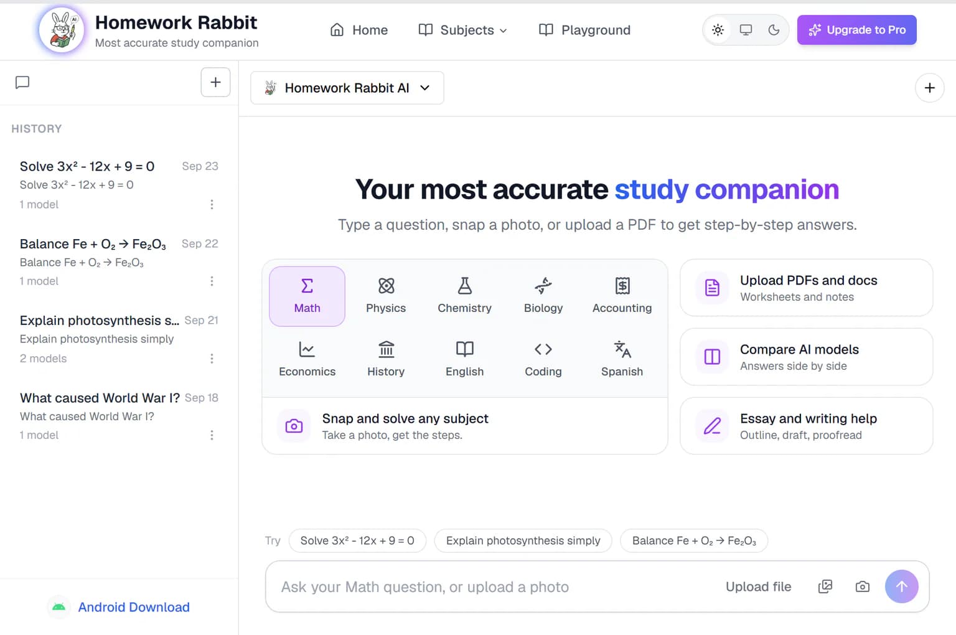Start a new chat with sidebar plus button
This screenshot has height=635, width=956.
215,82
